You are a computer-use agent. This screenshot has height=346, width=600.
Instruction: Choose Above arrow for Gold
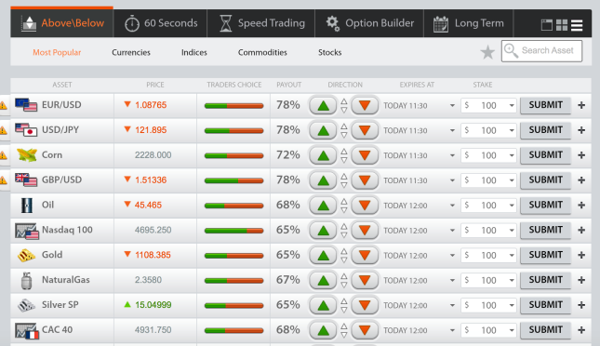click(x=323, y=255)
